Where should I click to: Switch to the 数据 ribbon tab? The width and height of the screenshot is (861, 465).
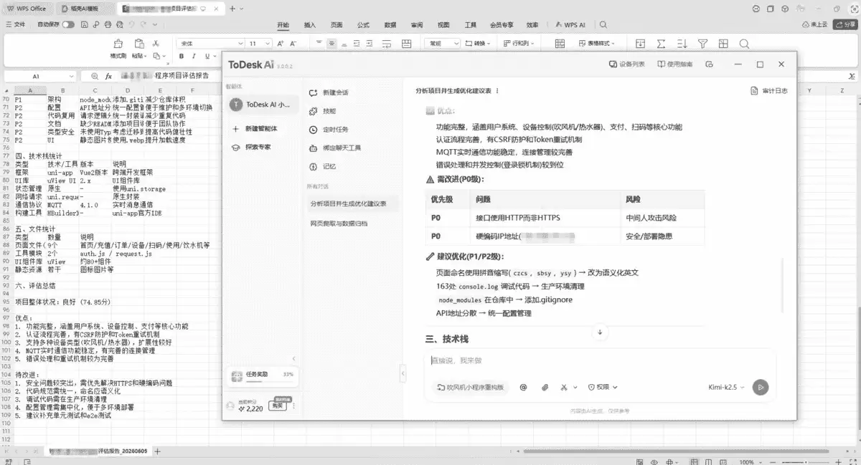390,24
